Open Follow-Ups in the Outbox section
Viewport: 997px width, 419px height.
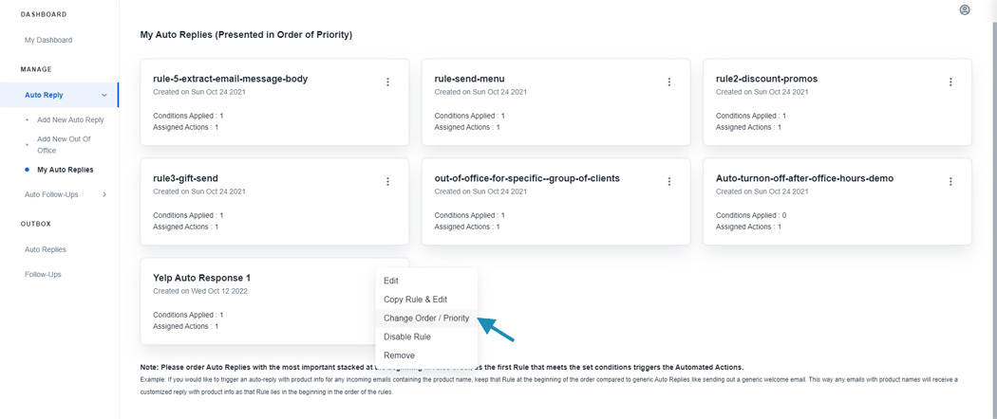coord(43,275)
